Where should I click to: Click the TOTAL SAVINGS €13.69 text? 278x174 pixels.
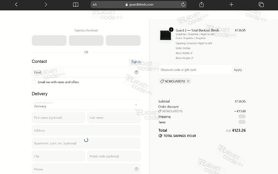(x=180, y=136)
